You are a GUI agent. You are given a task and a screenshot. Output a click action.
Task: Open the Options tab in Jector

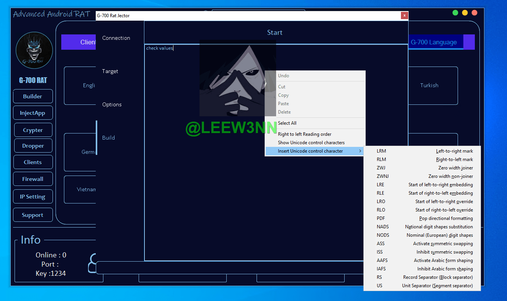pyautogui.click(x=112, y=104)
